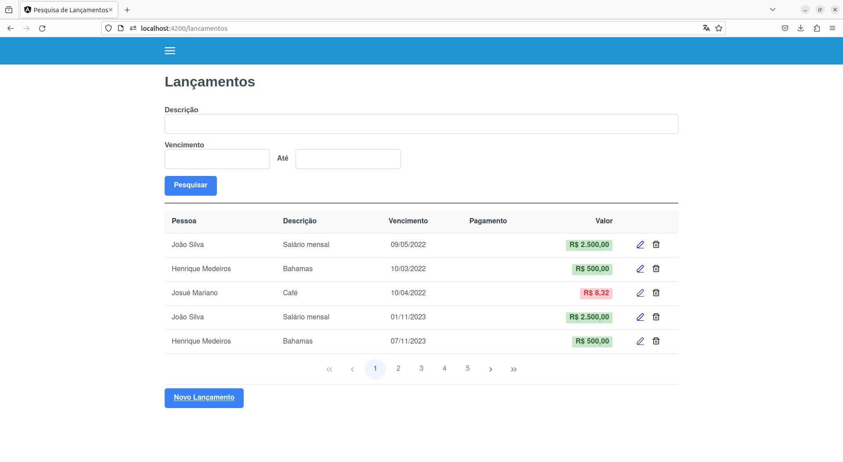Go to first page of results

[x=329, y=369]
